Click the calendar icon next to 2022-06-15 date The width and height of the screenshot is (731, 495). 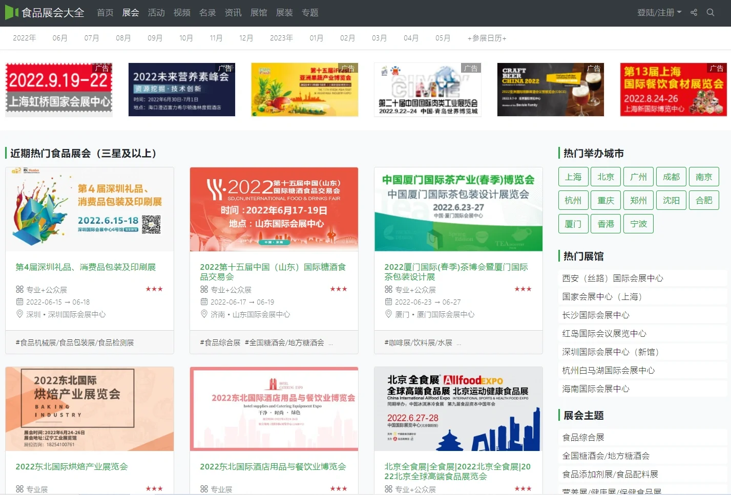(19, 302)
